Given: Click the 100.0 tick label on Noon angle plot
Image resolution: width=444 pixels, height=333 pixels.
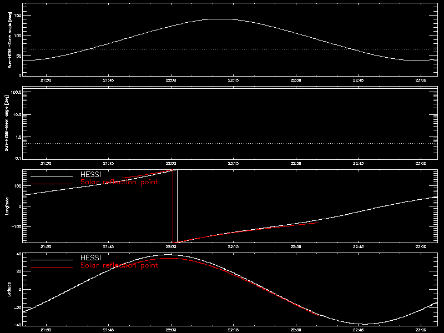Looking at the screenshot, I should (x=16, y=92).
